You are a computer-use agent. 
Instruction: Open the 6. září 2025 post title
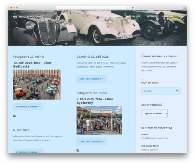(21, 130)
